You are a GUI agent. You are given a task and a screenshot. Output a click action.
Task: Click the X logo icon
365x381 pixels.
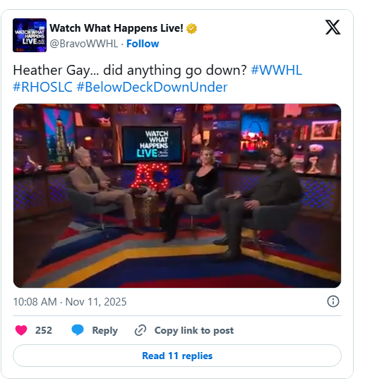[x=333, y=28]
